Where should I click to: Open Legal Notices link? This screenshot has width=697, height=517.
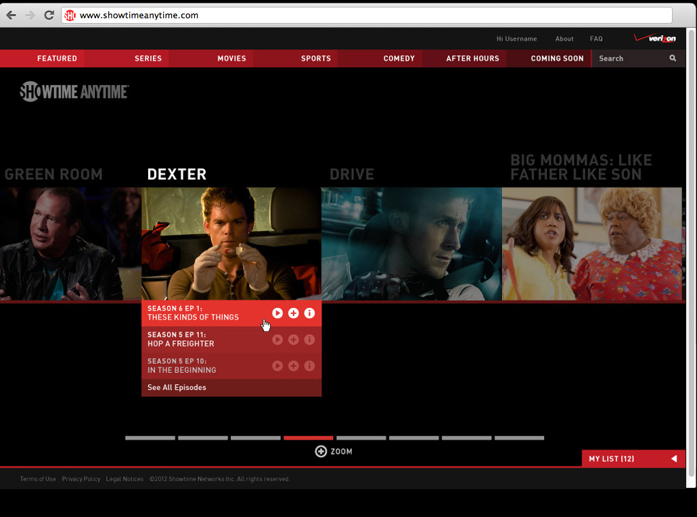(x=125, y=479)
